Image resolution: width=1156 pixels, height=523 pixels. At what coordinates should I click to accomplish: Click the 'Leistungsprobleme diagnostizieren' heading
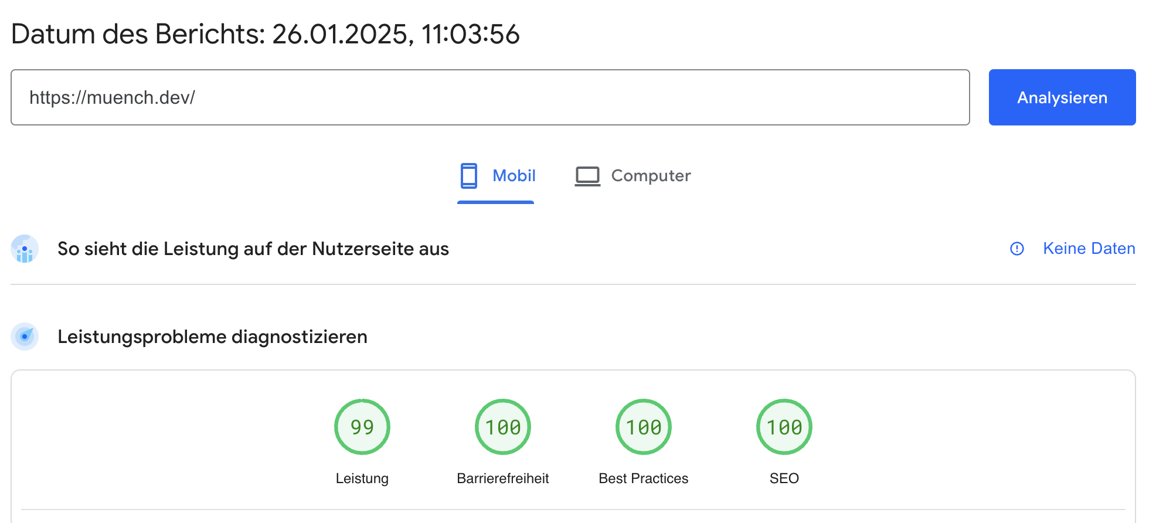click(212, 337)
